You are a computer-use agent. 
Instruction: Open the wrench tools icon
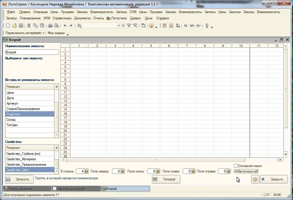pos(207,26)
